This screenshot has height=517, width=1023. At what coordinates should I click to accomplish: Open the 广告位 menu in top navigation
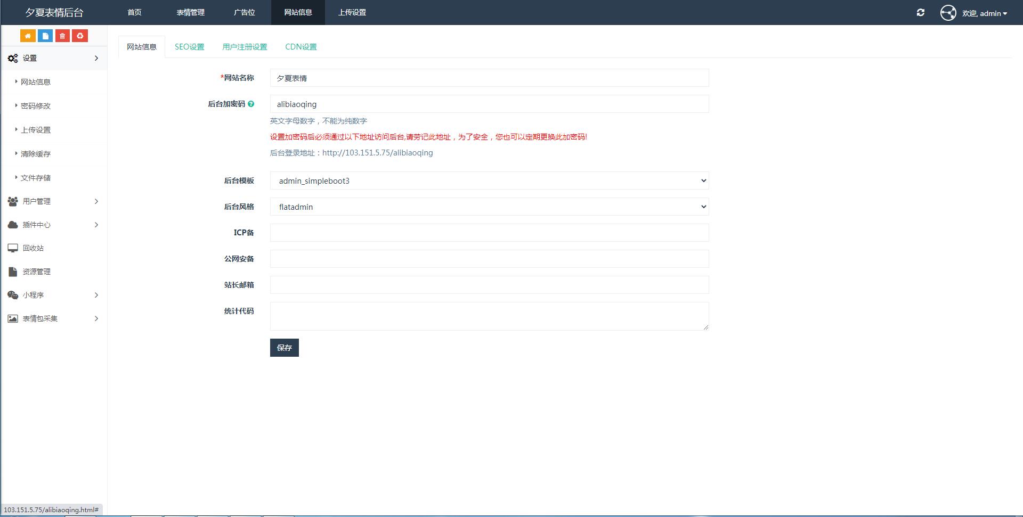coord(244,12)
